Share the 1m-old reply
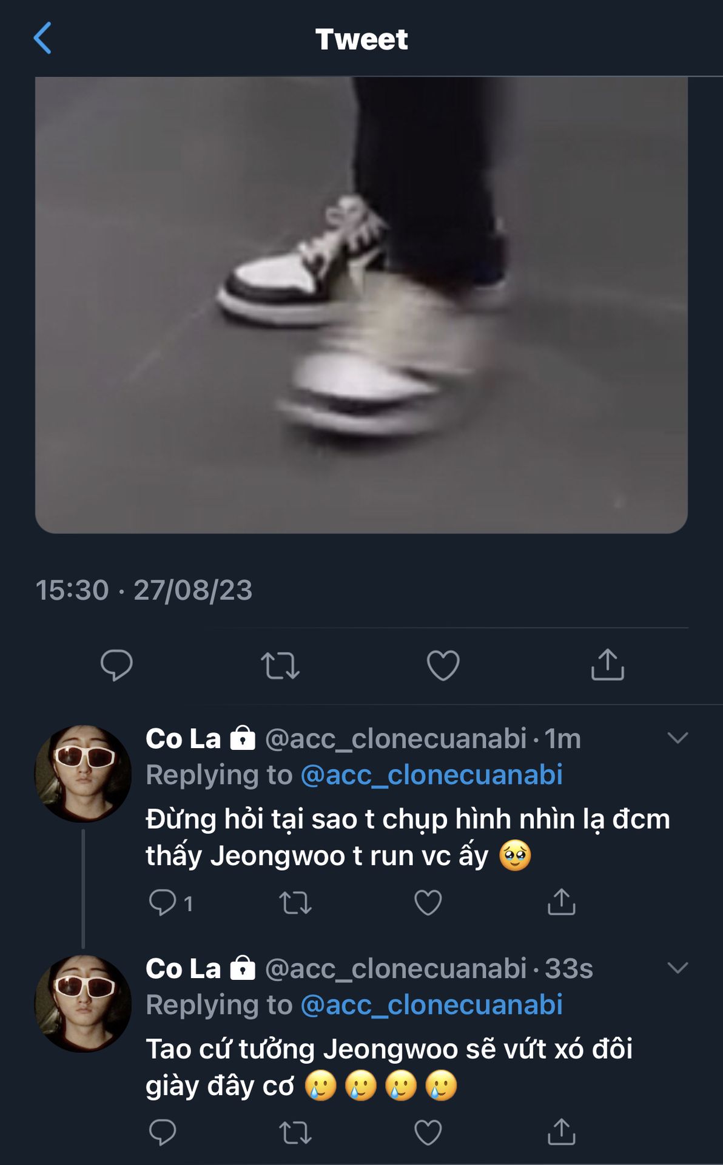 [561, 903]
